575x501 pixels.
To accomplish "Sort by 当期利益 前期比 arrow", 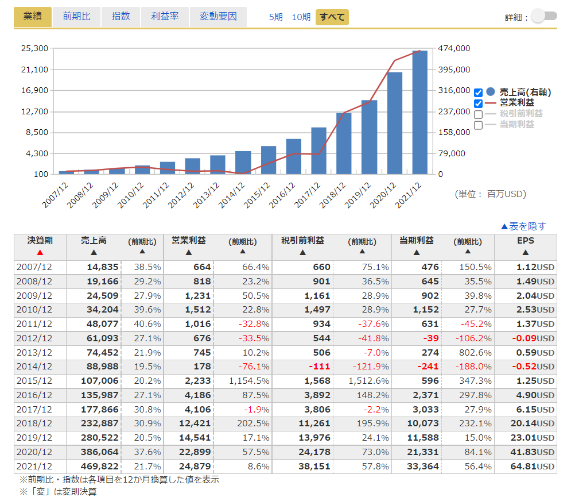I will (468, 252).
